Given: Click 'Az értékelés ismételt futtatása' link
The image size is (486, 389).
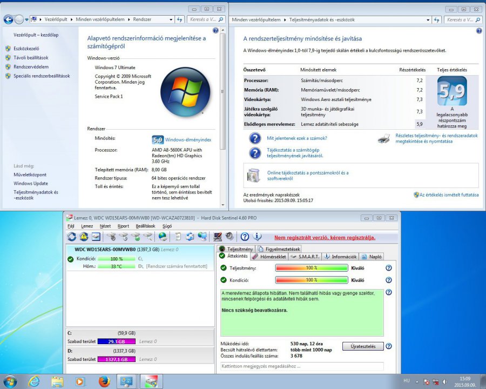Looking at the screenshot, I should [x=449, y=195].
